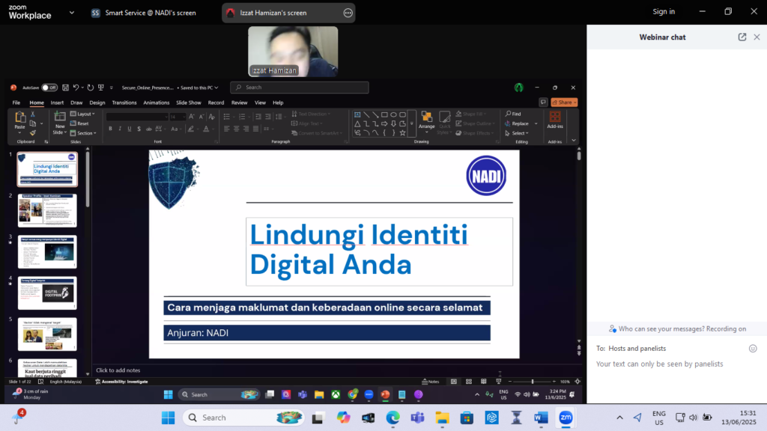Image resolution: width=767 pixels, height=431 pixels.
Task: Expand the Layout dropdown in the Slides group
Action: (x=85, y=114)
